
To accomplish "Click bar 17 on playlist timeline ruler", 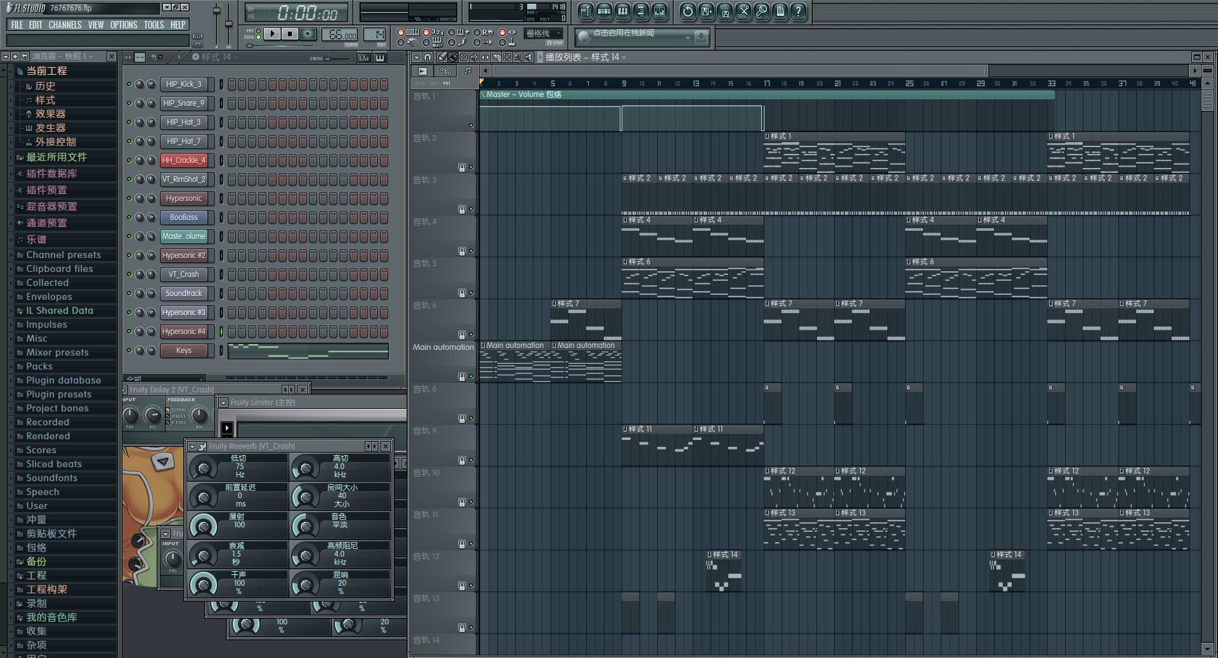I will (x=767, y=83).
